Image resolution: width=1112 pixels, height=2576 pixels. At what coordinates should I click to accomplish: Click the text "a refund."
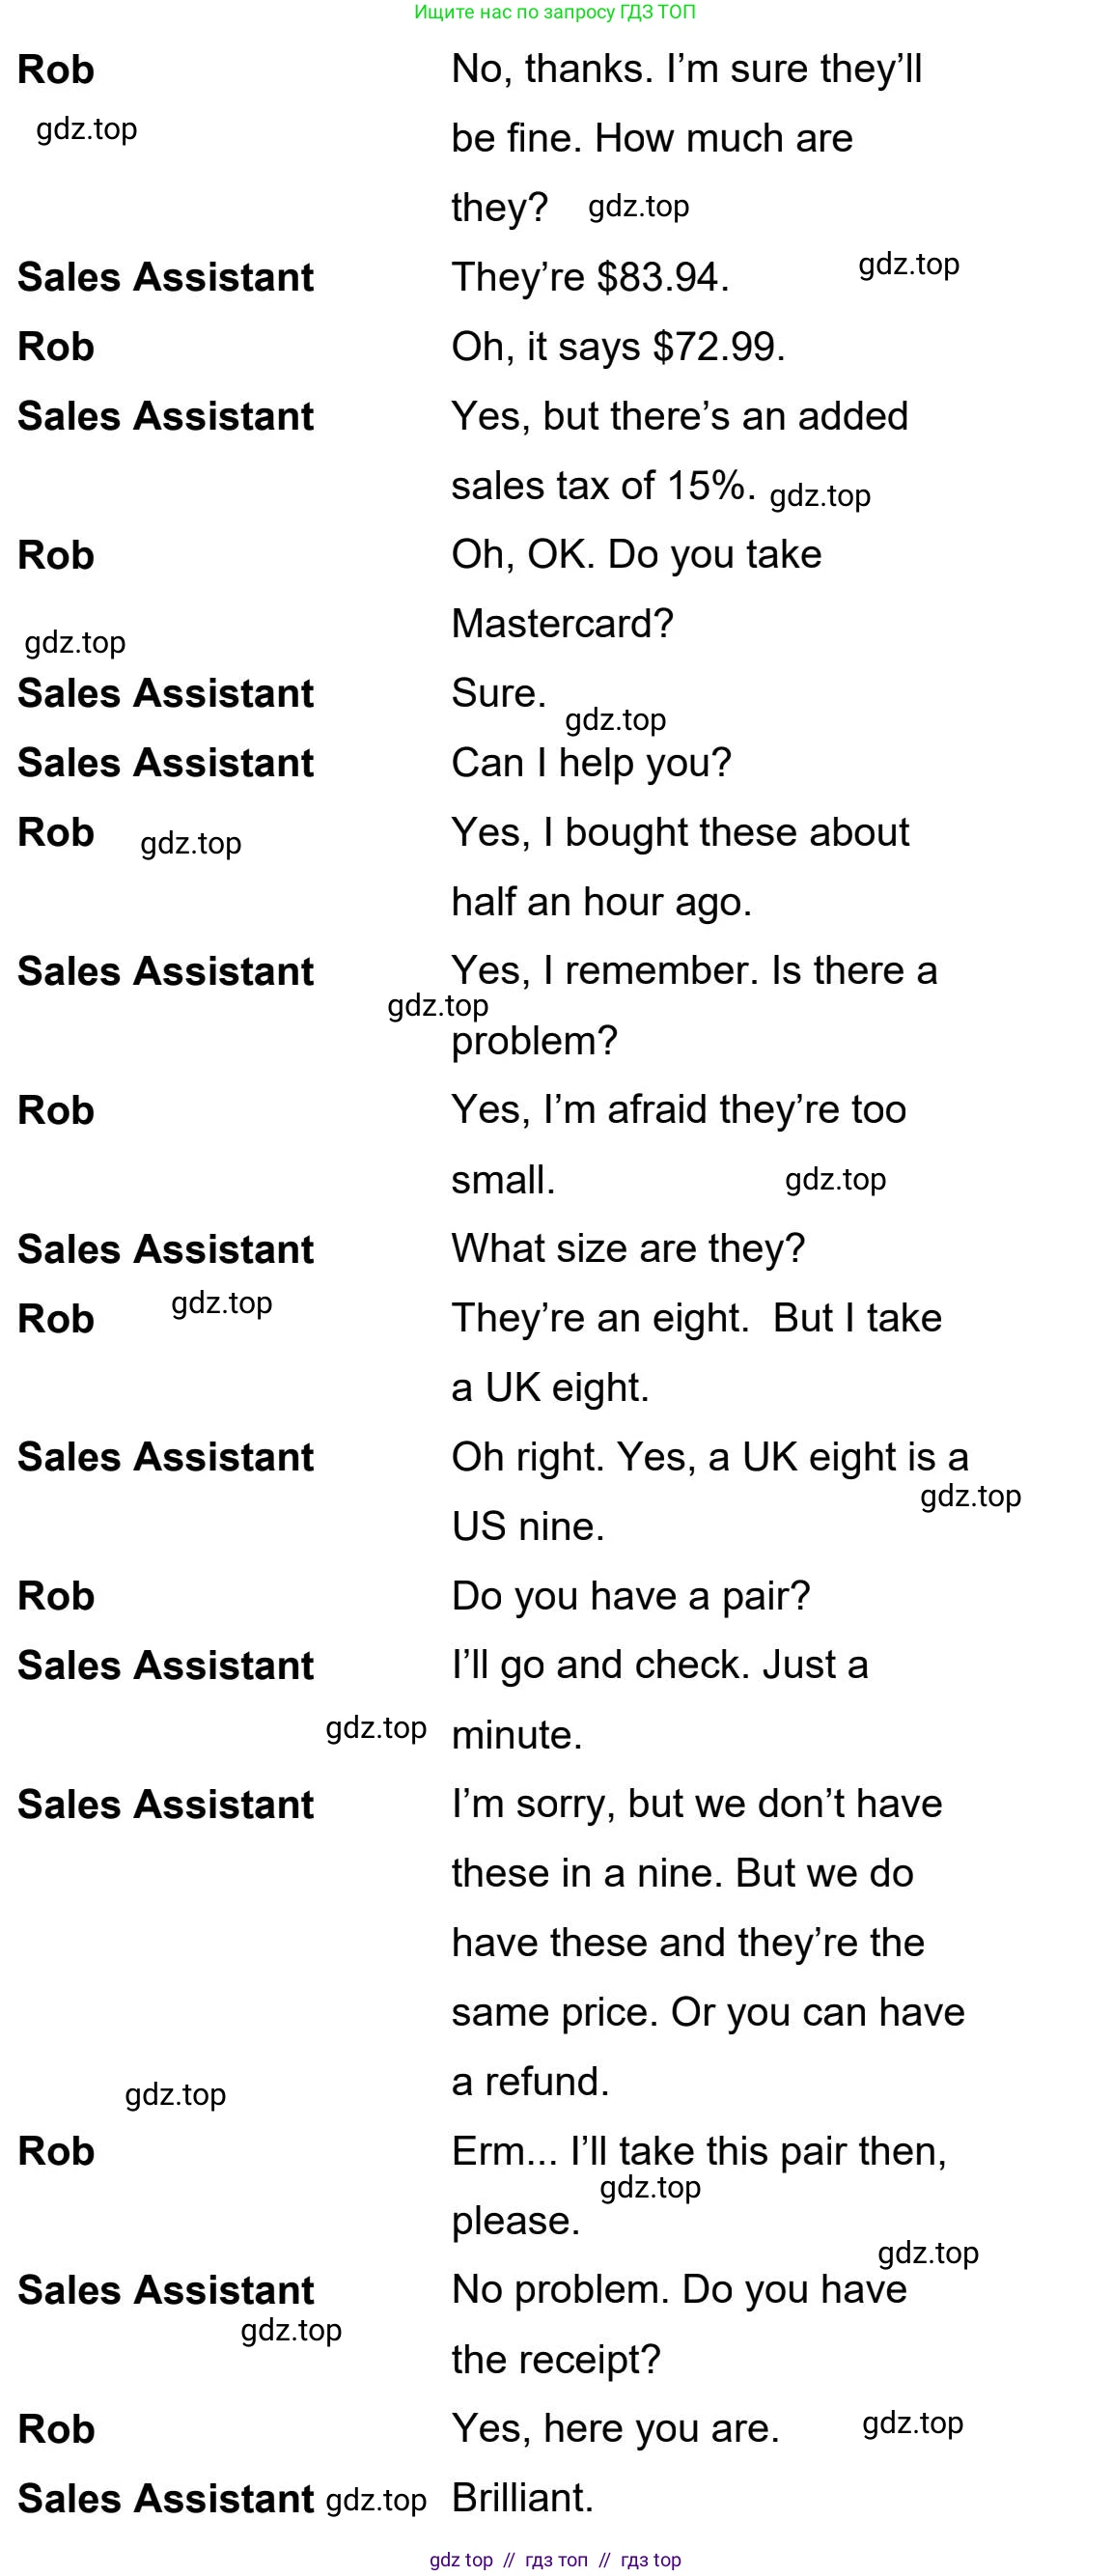point(530,2082)
